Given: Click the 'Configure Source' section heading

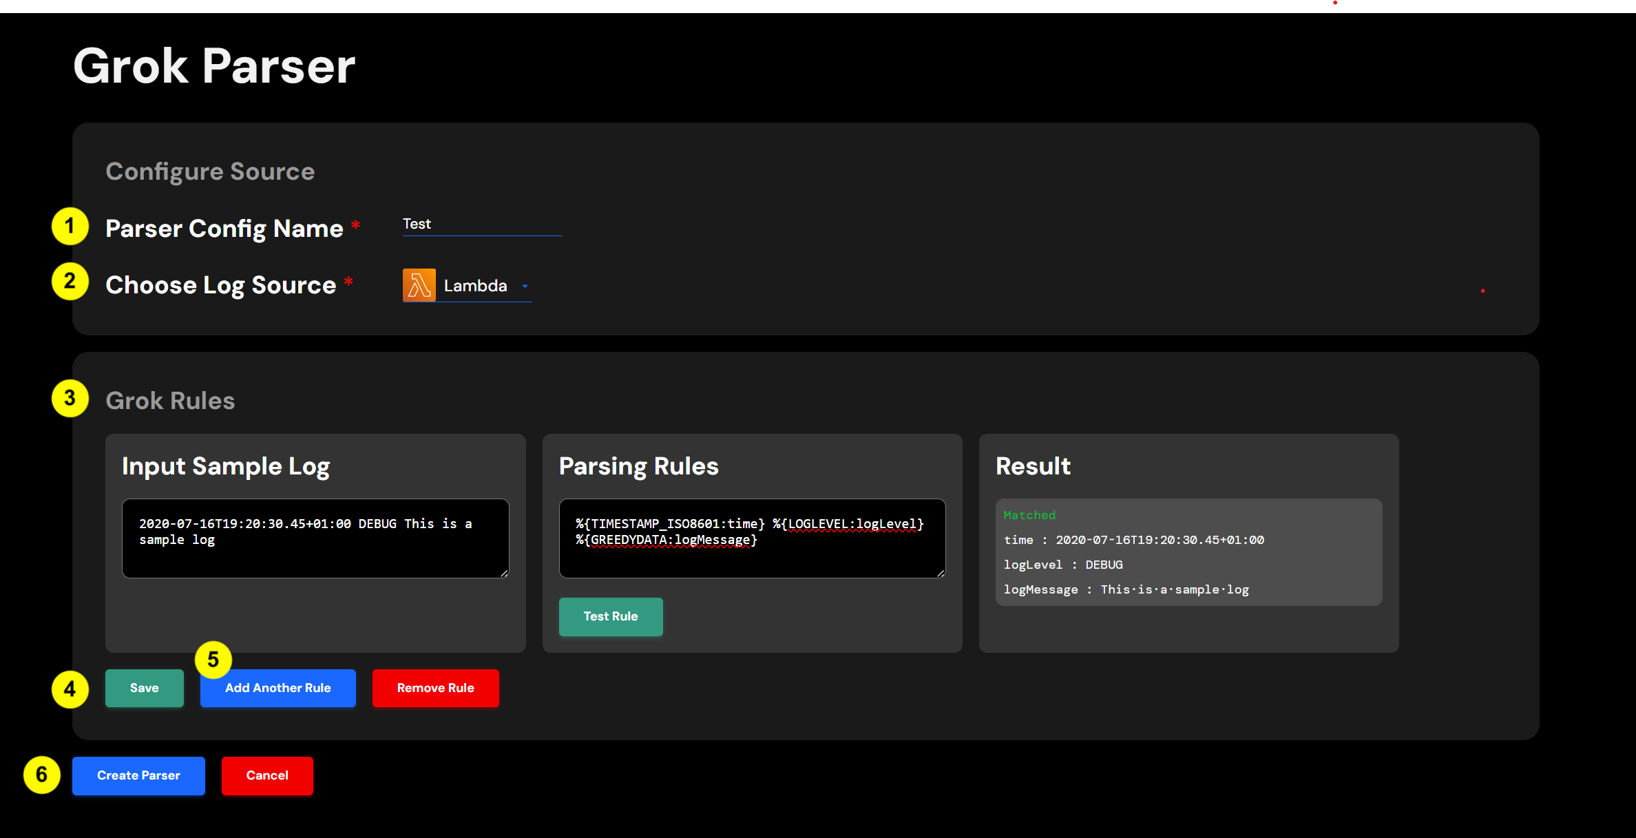Looking at the screenshot, I should [x=210, y=171].
